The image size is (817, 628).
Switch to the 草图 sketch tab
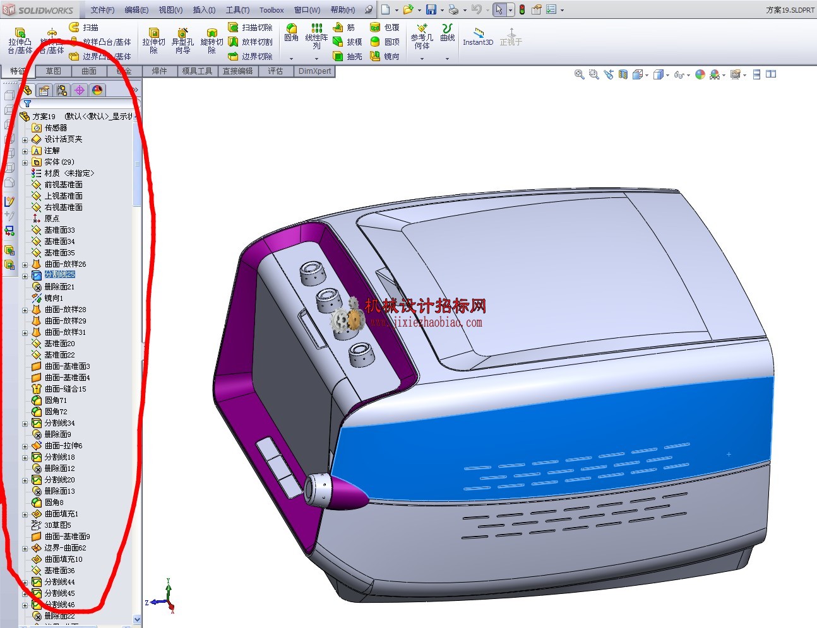tap(54, 71)
